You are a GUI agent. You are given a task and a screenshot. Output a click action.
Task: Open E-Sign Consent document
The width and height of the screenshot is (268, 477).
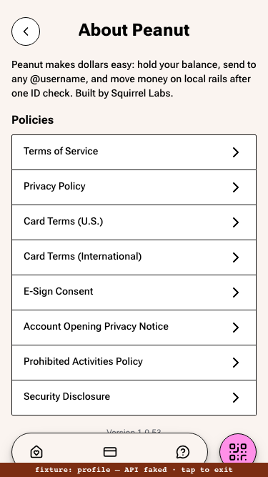134,292
